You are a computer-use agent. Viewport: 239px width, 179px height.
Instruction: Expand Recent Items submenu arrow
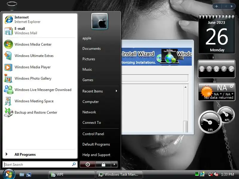point(116,91)
